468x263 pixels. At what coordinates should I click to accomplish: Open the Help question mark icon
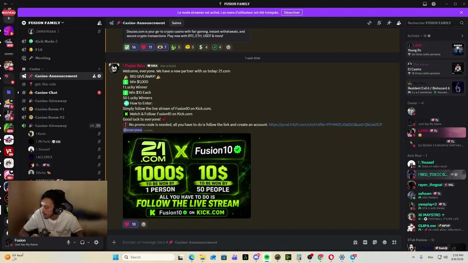pos(434,4)
